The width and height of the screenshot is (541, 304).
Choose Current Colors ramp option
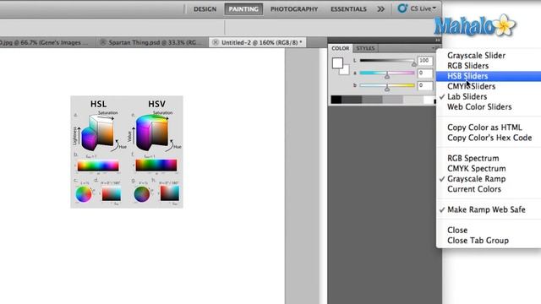click(x=474, y=189)
